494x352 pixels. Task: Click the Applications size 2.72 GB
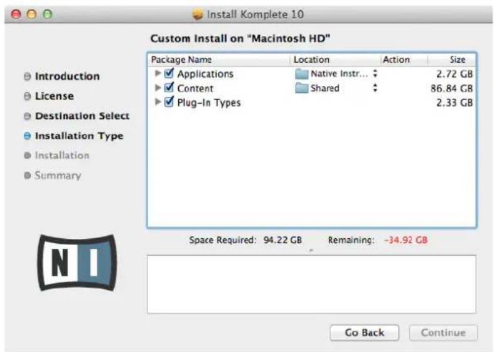(454, 74)
